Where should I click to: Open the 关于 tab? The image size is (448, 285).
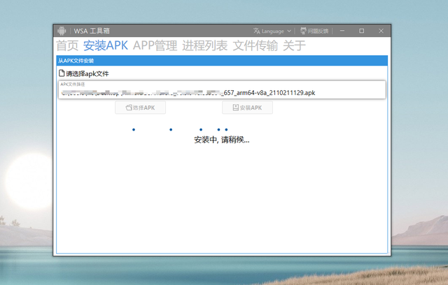(294, 46)
